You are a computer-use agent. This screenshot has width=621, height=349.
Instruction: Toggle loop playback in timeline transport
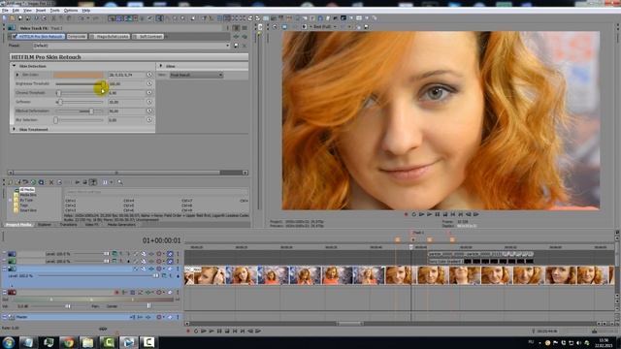click(196, 332)
